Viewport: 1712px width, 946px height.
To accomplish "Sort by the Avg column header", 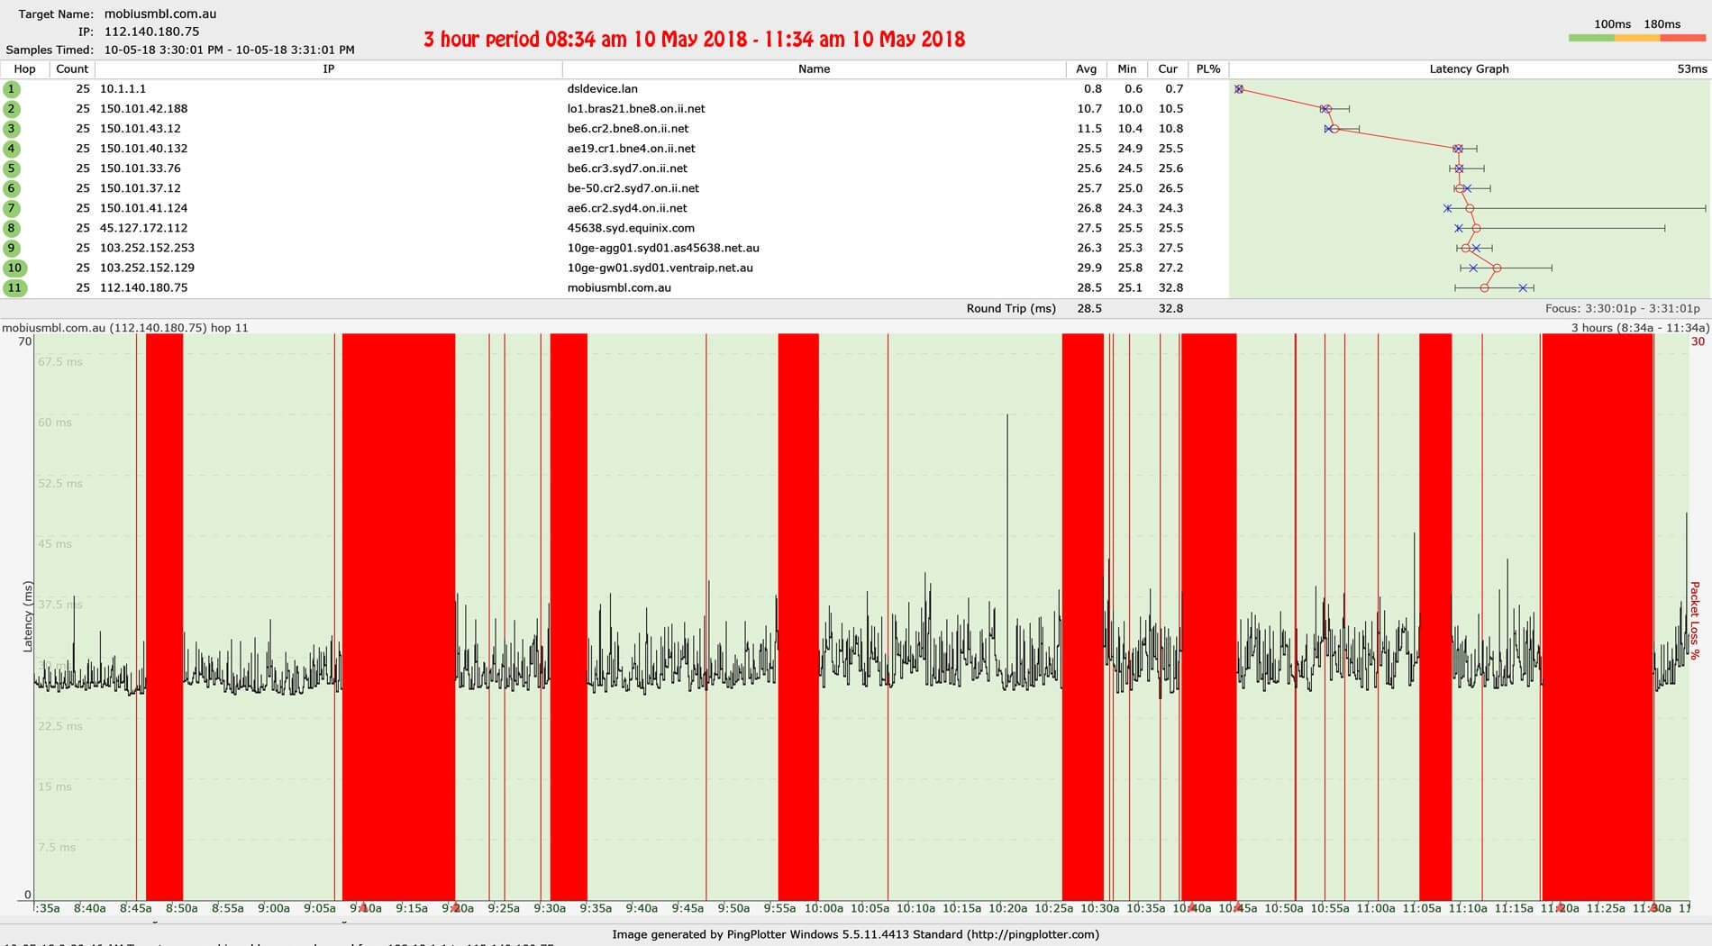I will [1086, 69].
